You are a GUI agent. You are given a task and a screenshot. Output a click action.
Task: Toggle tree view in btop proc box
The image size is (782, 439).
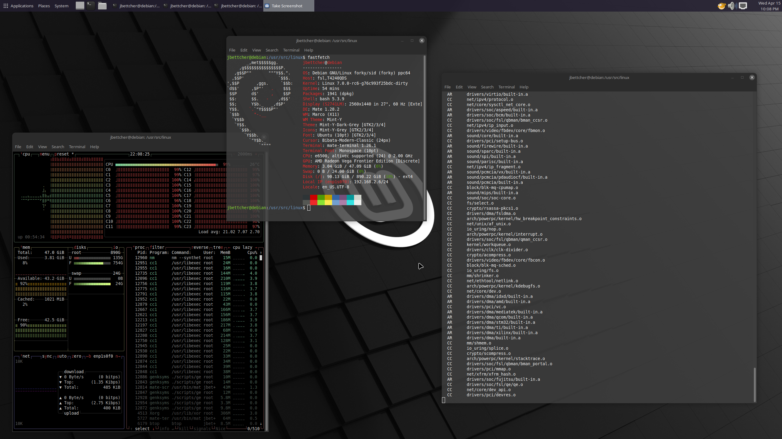click(x=218, y=248)
